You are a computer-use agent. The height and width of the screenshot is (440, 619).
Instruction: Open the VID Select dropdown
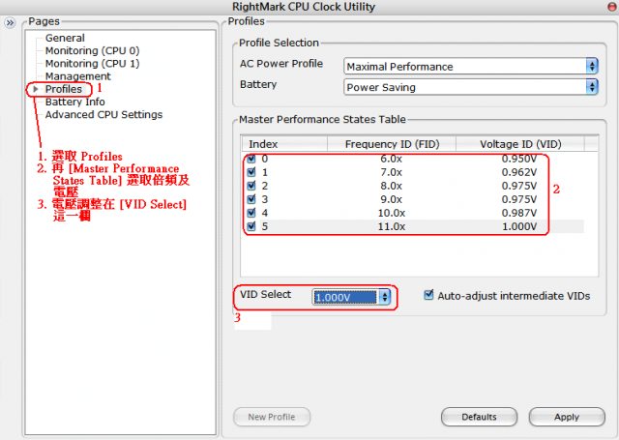coord(351,297)
